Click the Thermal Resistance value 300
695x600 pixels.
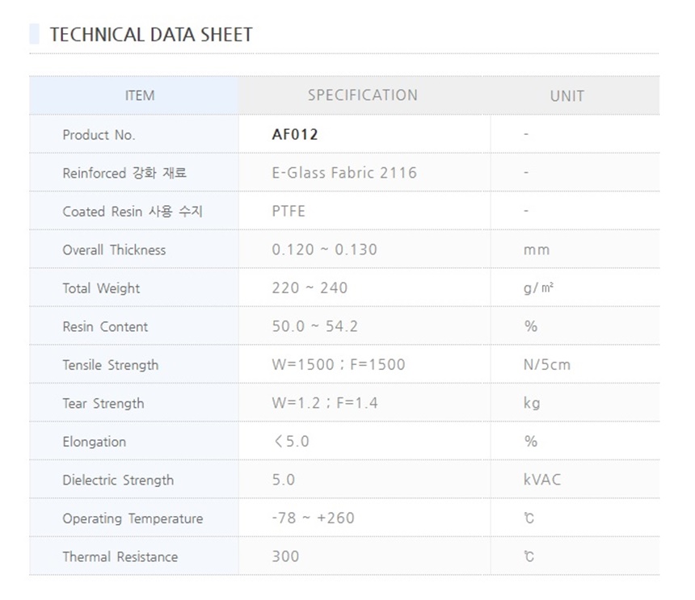point(285,556)
